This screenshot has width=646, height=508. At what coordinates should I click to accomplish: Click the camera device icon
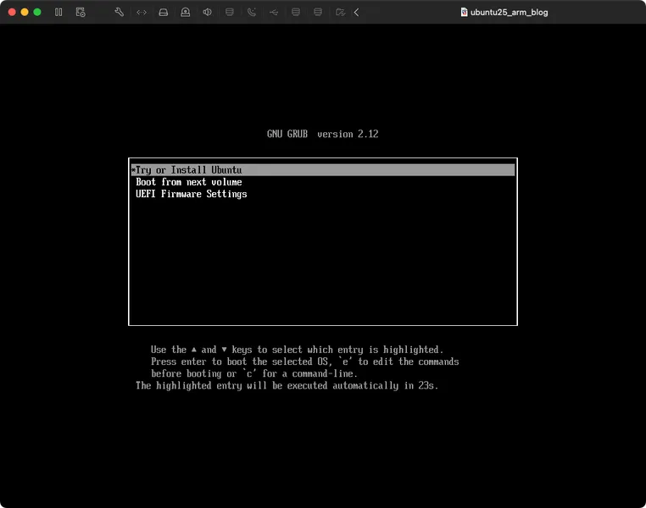coord(186,13)
